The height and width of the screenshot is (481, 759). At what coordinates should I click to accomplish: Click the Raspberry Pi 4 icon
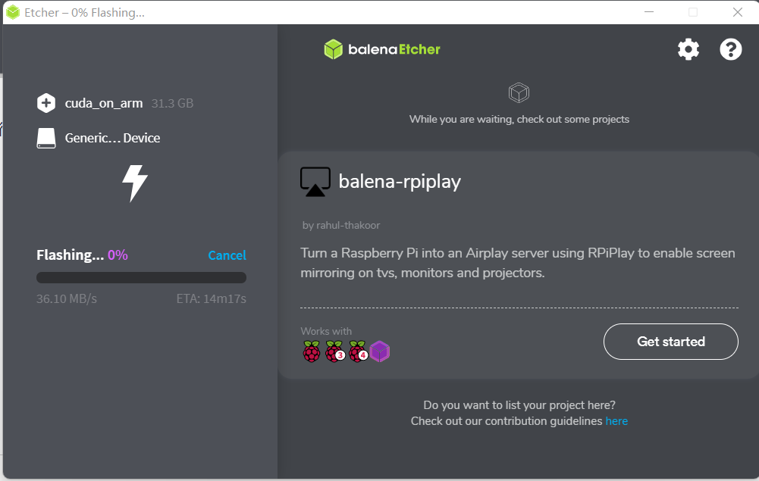pos(358,351)
